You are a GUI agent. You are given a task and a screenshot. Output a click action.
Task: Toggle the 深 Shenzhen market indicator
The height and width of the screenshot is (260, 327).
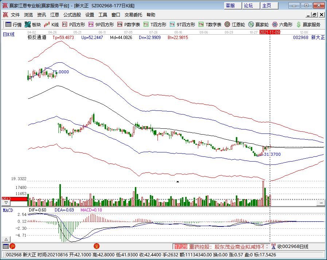point(97,247)
